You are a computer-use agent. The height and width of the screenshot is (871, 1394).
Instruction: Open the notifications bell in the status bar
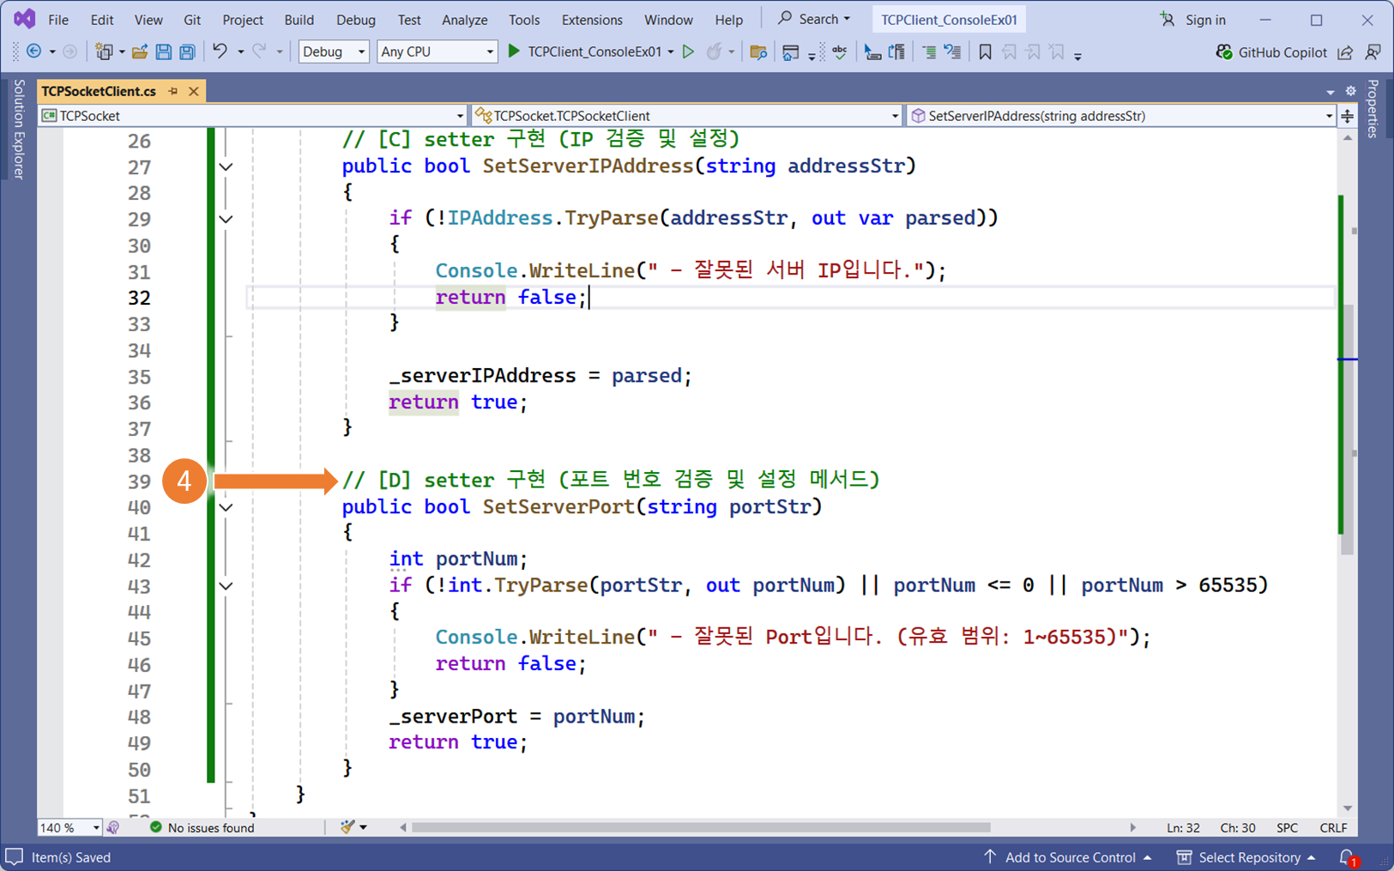click(x=1348, y=857)
